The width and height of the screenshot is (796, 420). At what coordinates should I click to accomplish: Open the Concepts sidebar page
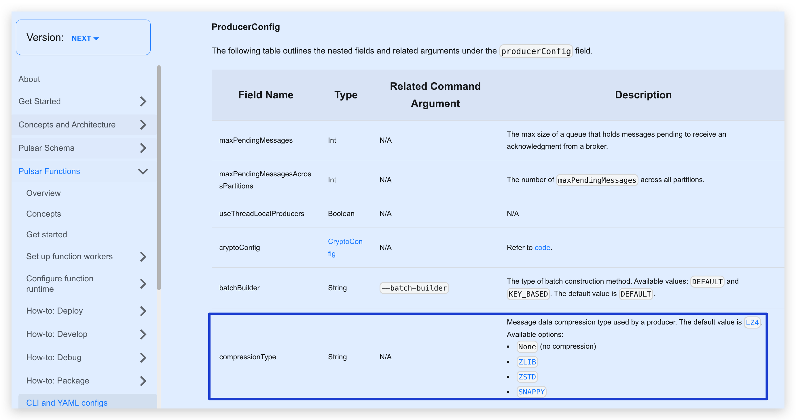click(43, 214)
